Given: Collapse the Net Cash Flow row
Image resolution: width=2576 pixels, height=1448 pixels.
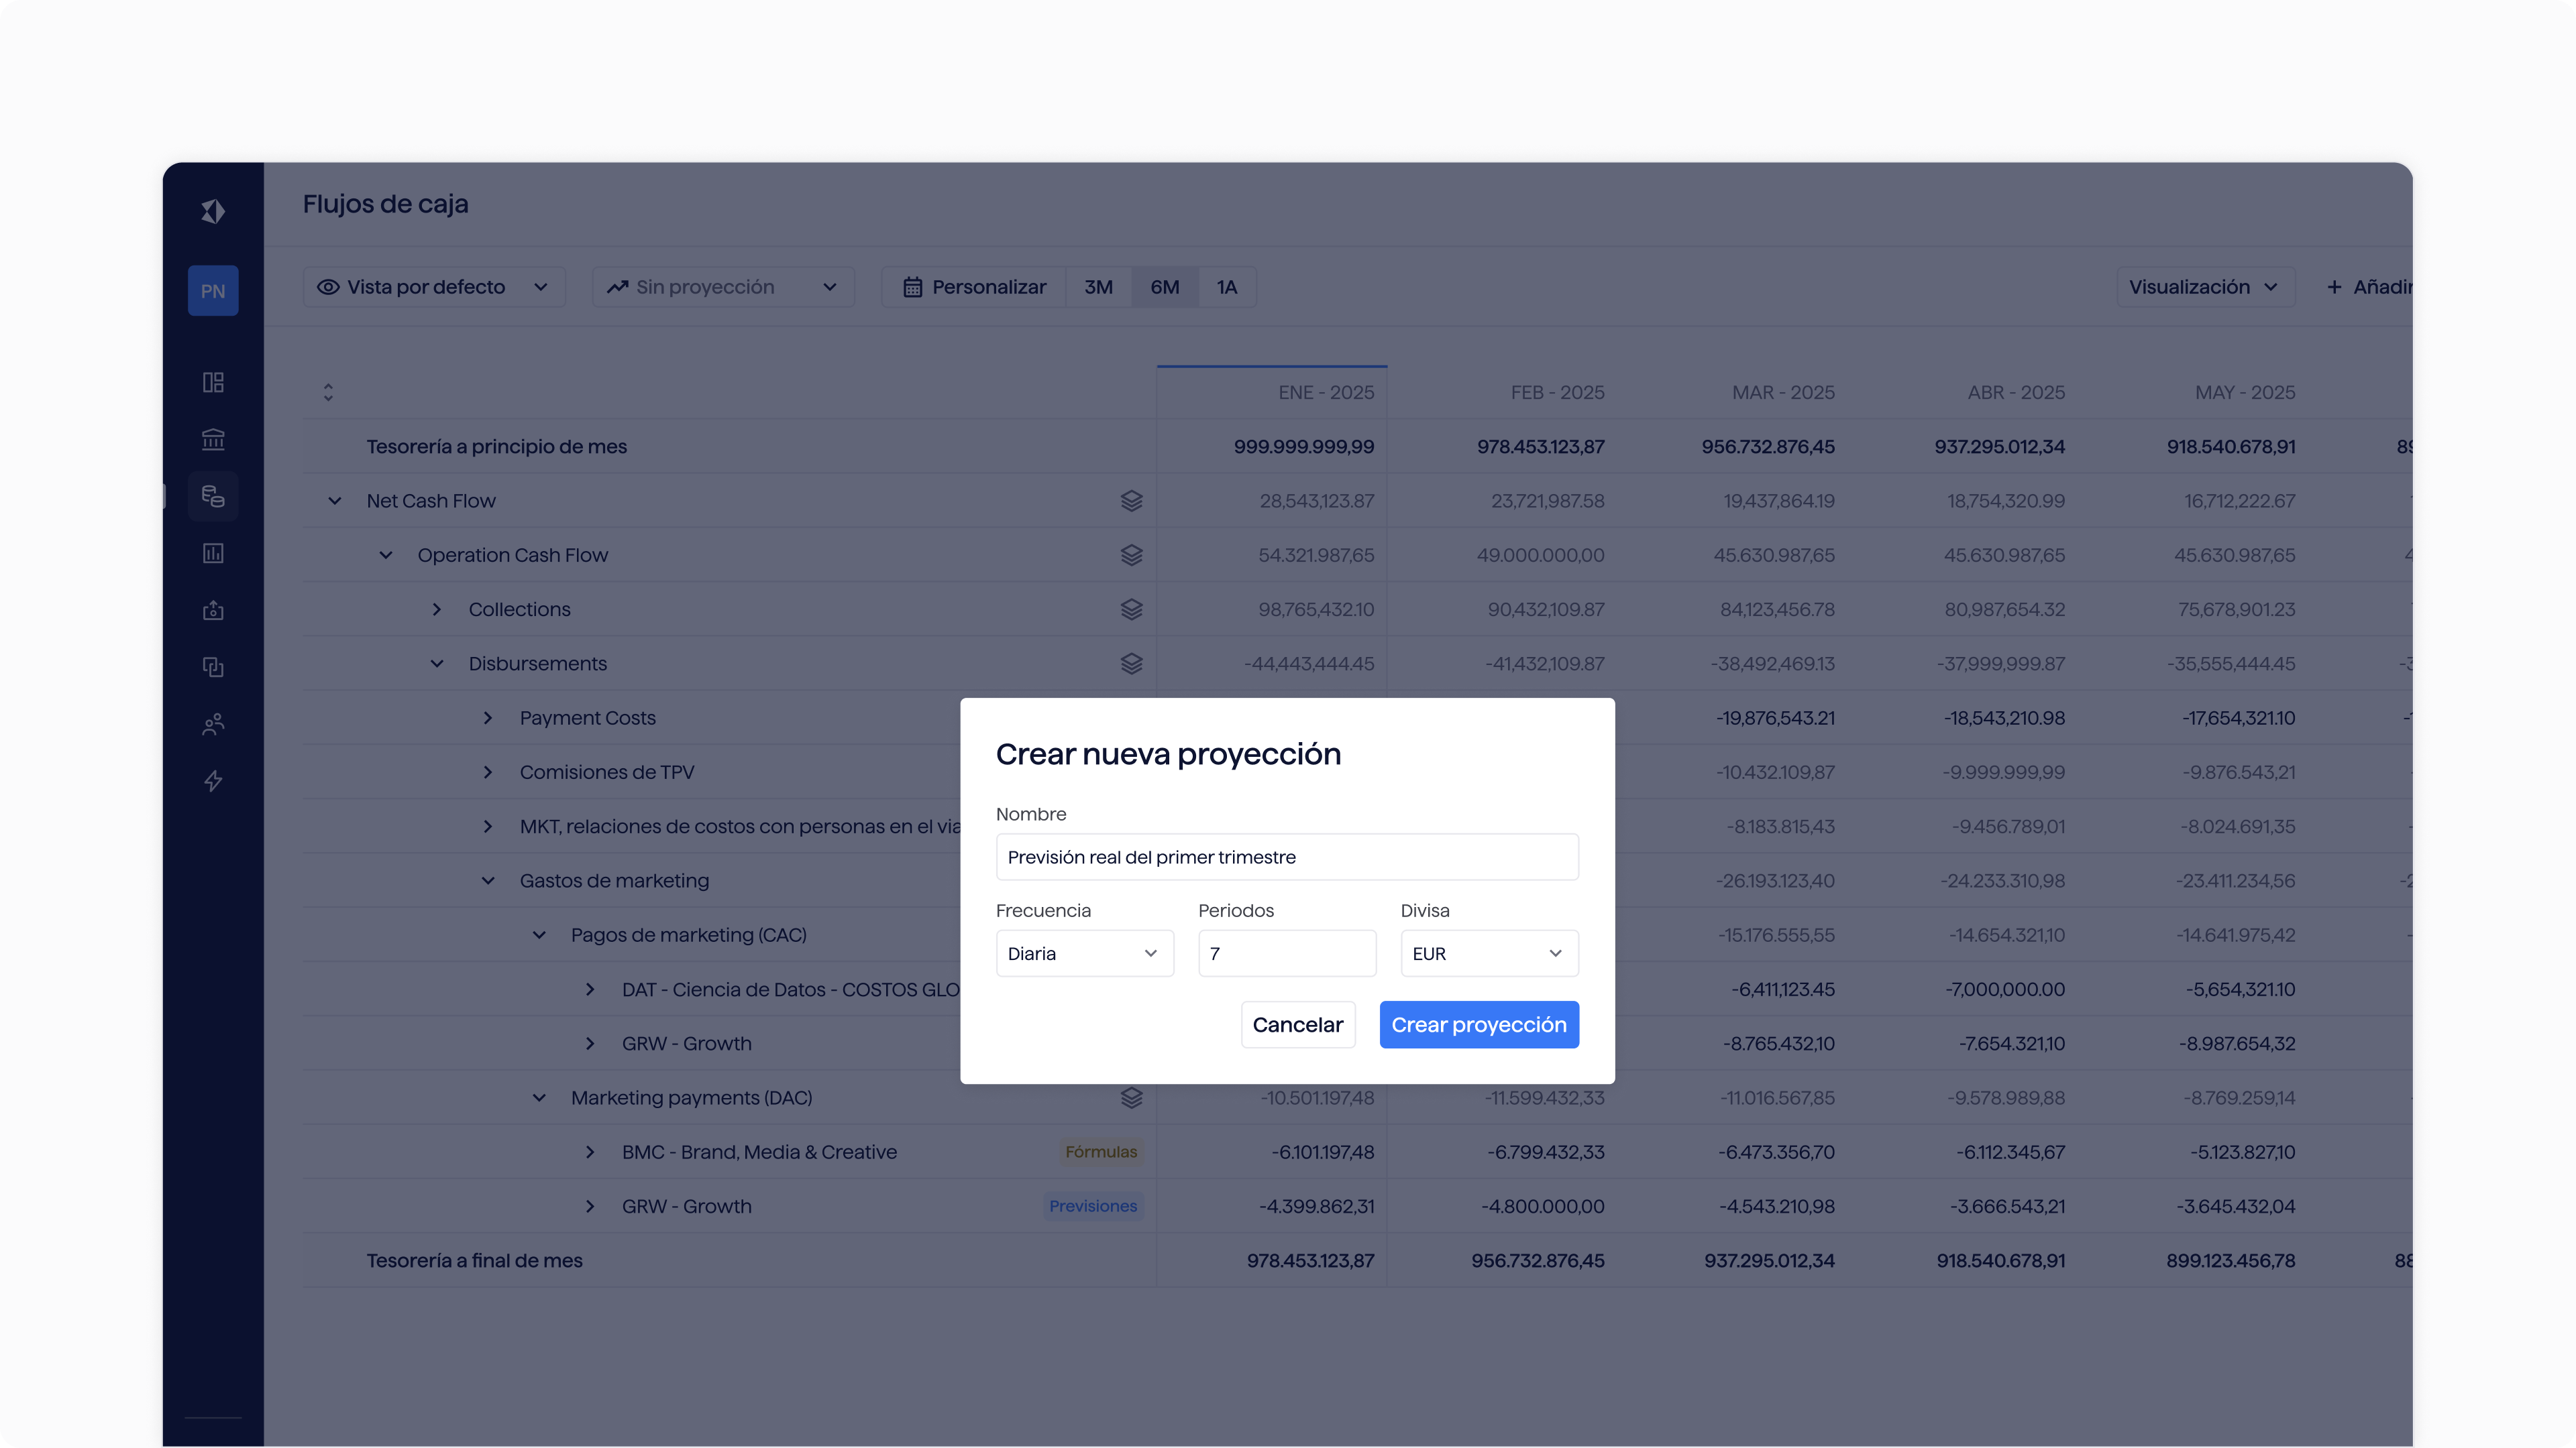Looking at the screenshot, I should (x=335, y=501).
